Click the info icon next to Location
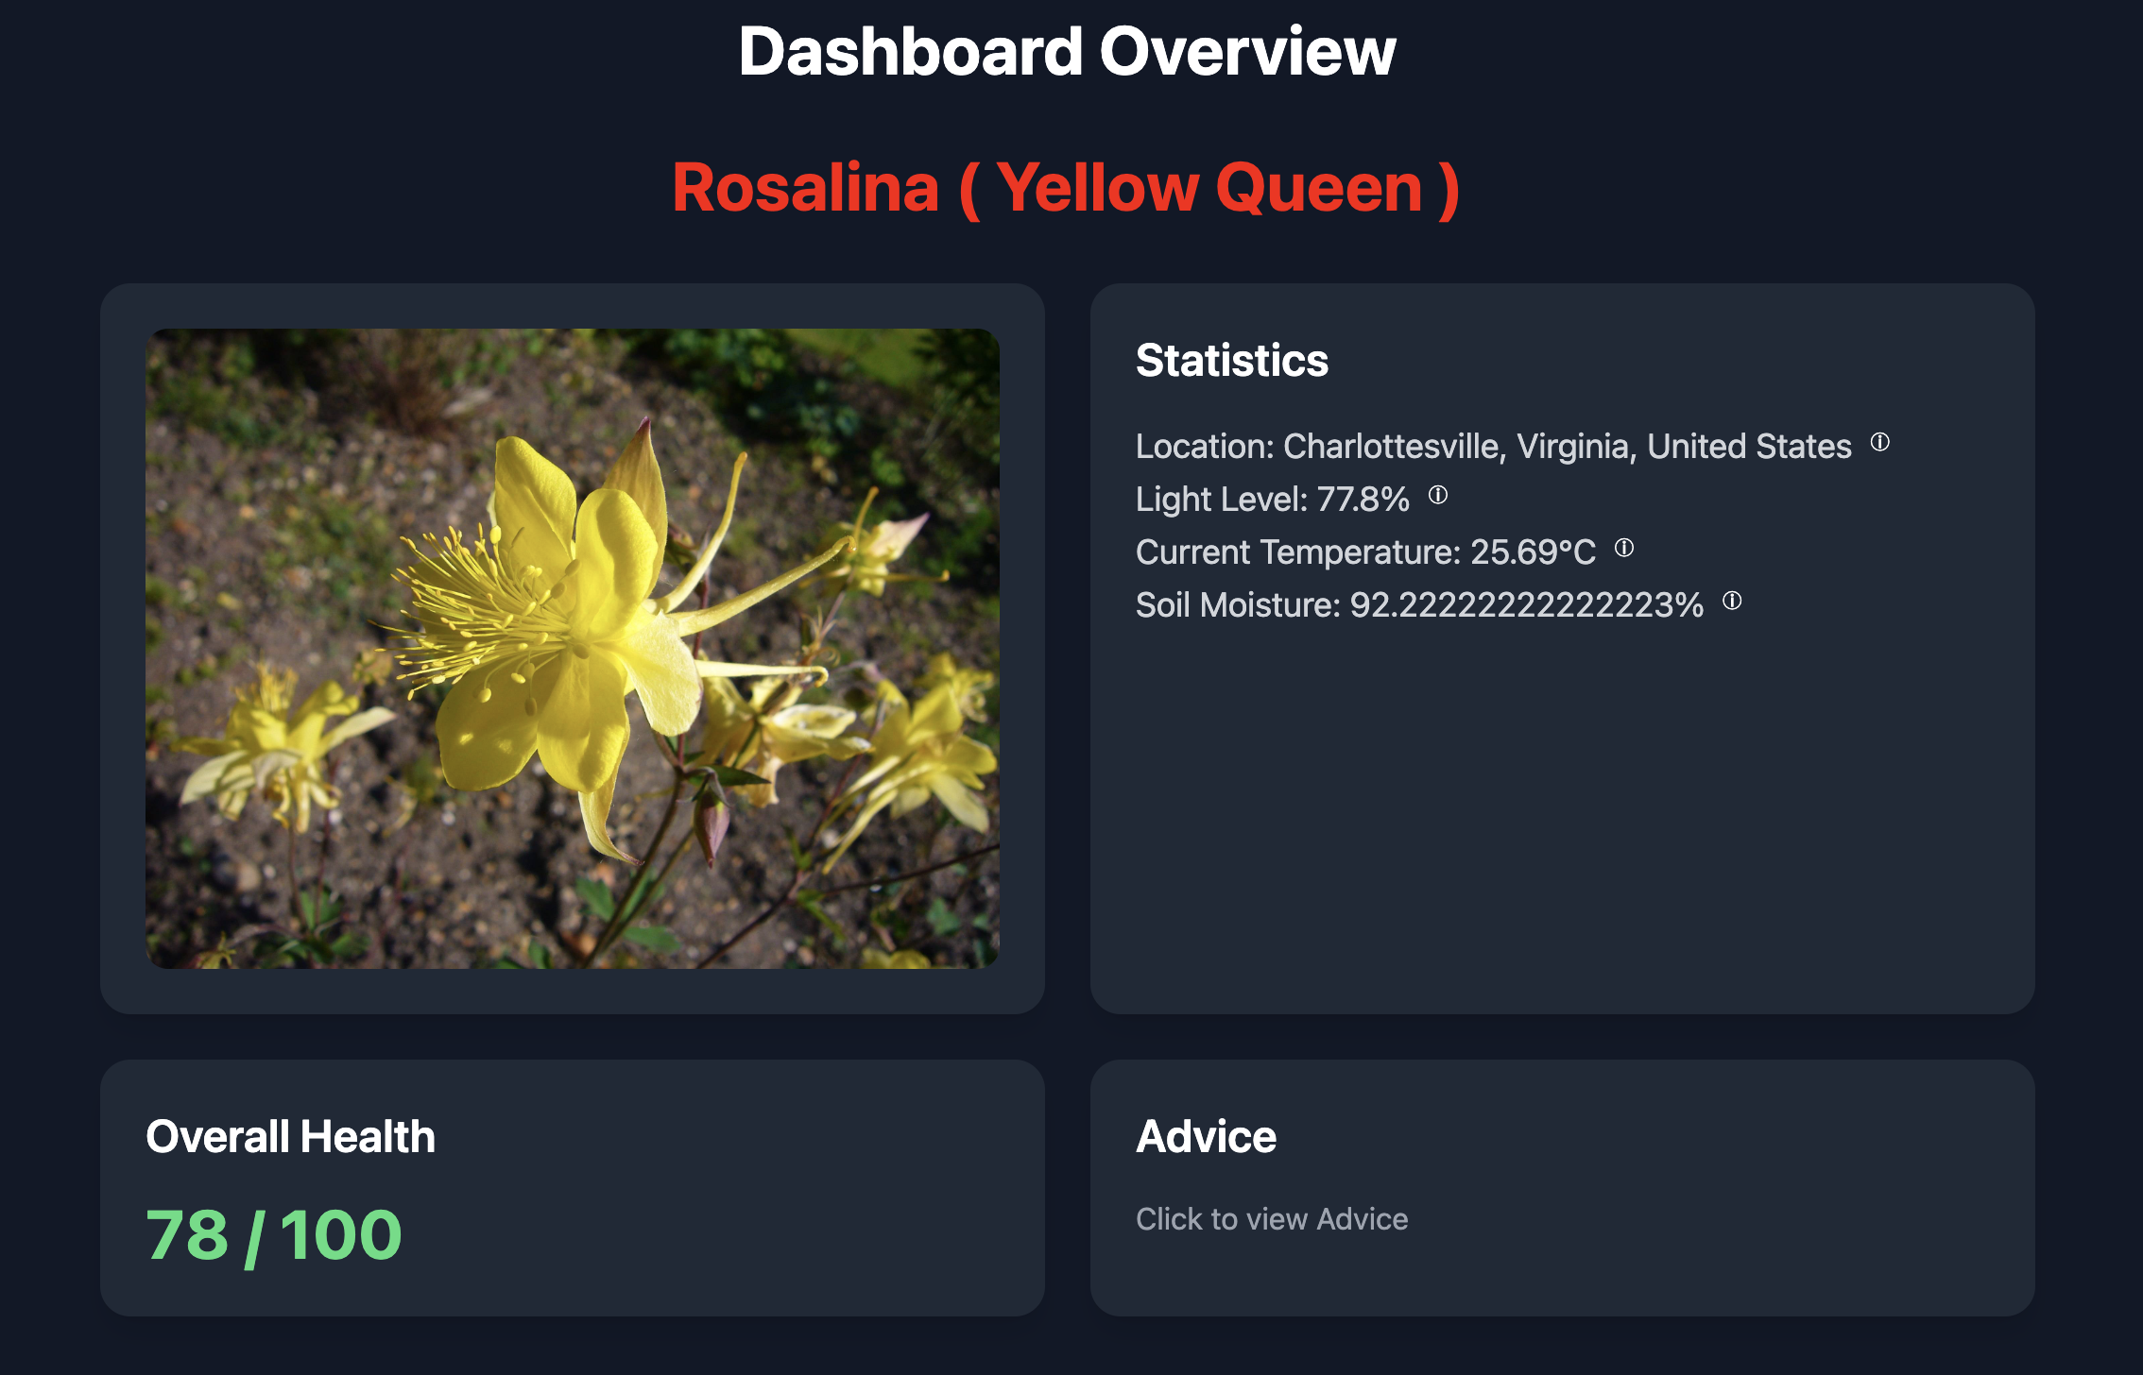Screen dimensions: 2143x1375 click(x=1879, y=442)
